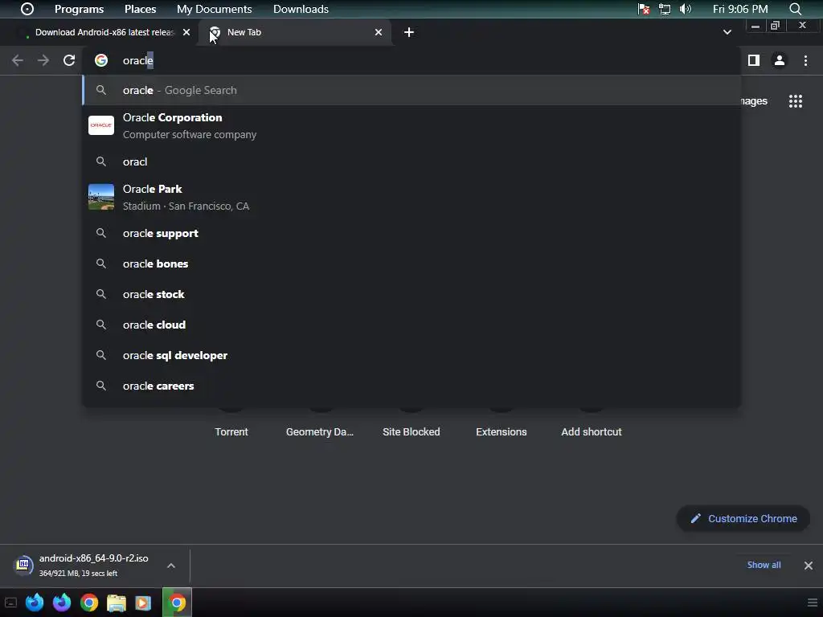
Task: Click the browser back arrow
Action: [18, 60]
